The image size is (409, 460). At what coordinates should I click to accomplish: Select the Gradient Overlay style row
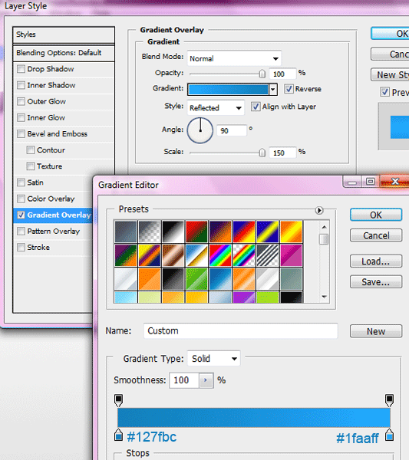[x=53, y=215]
